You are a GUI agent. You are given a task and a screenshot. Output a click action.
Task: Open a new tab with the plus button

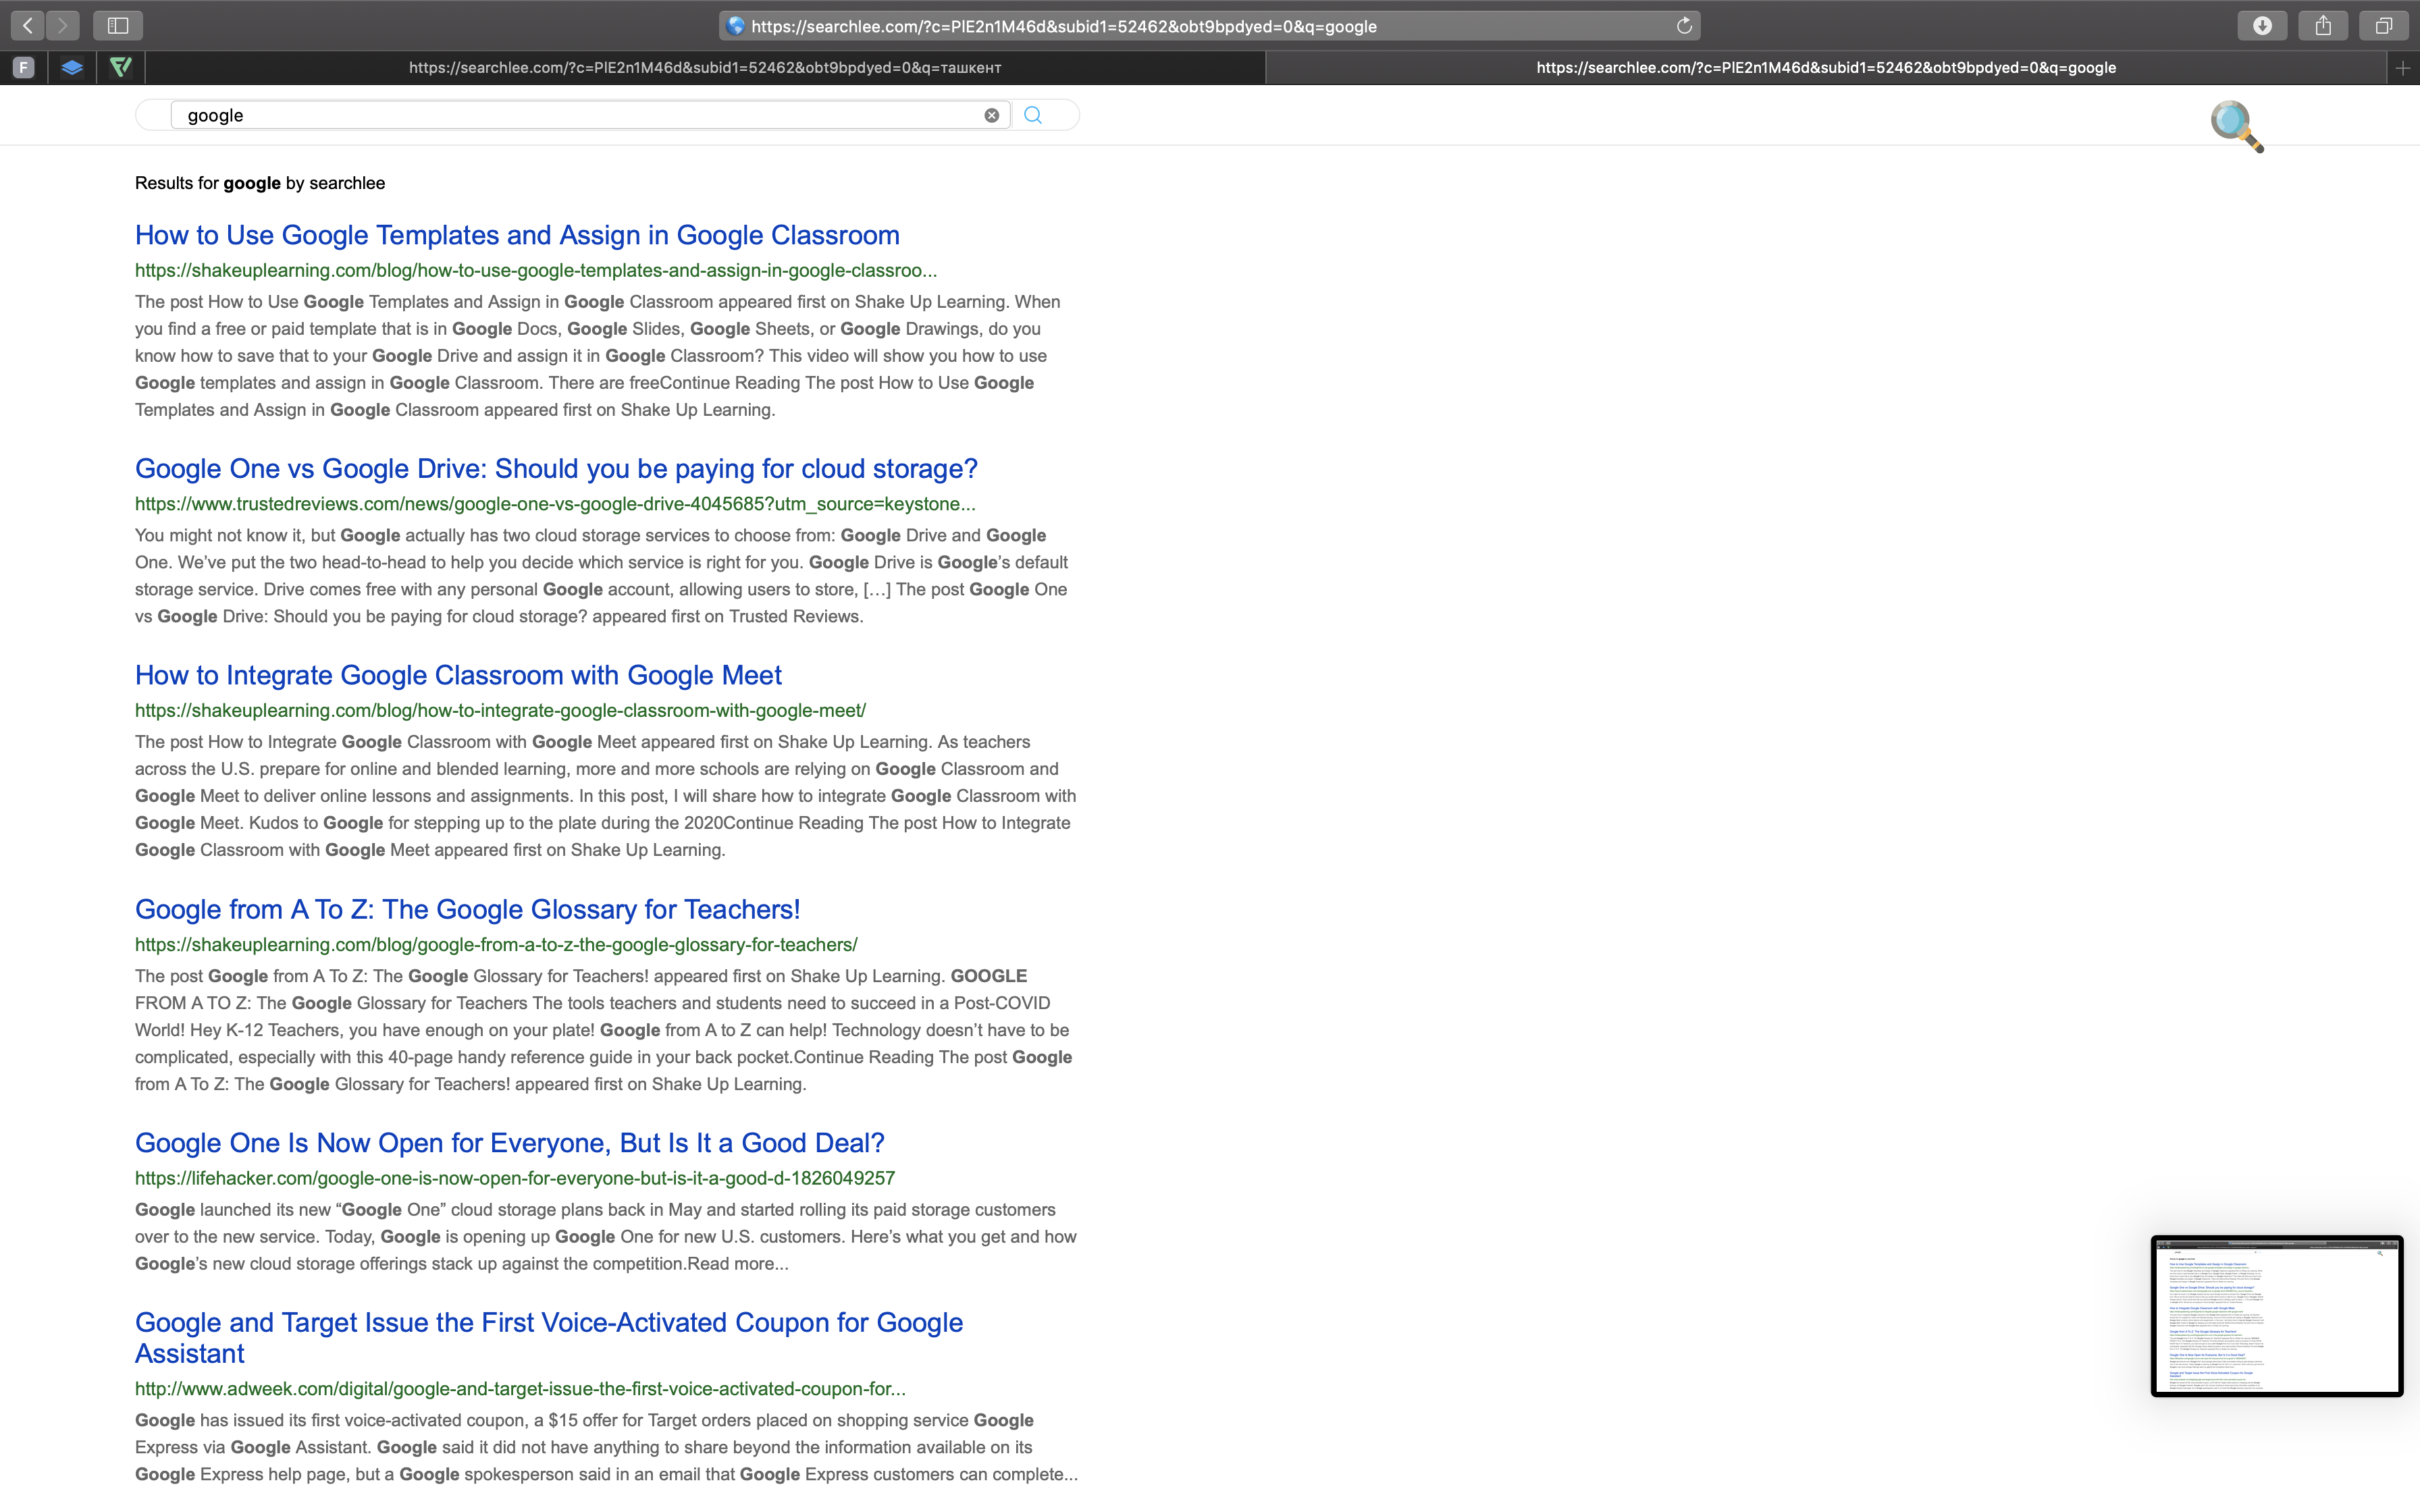(x=2403, y=68)
